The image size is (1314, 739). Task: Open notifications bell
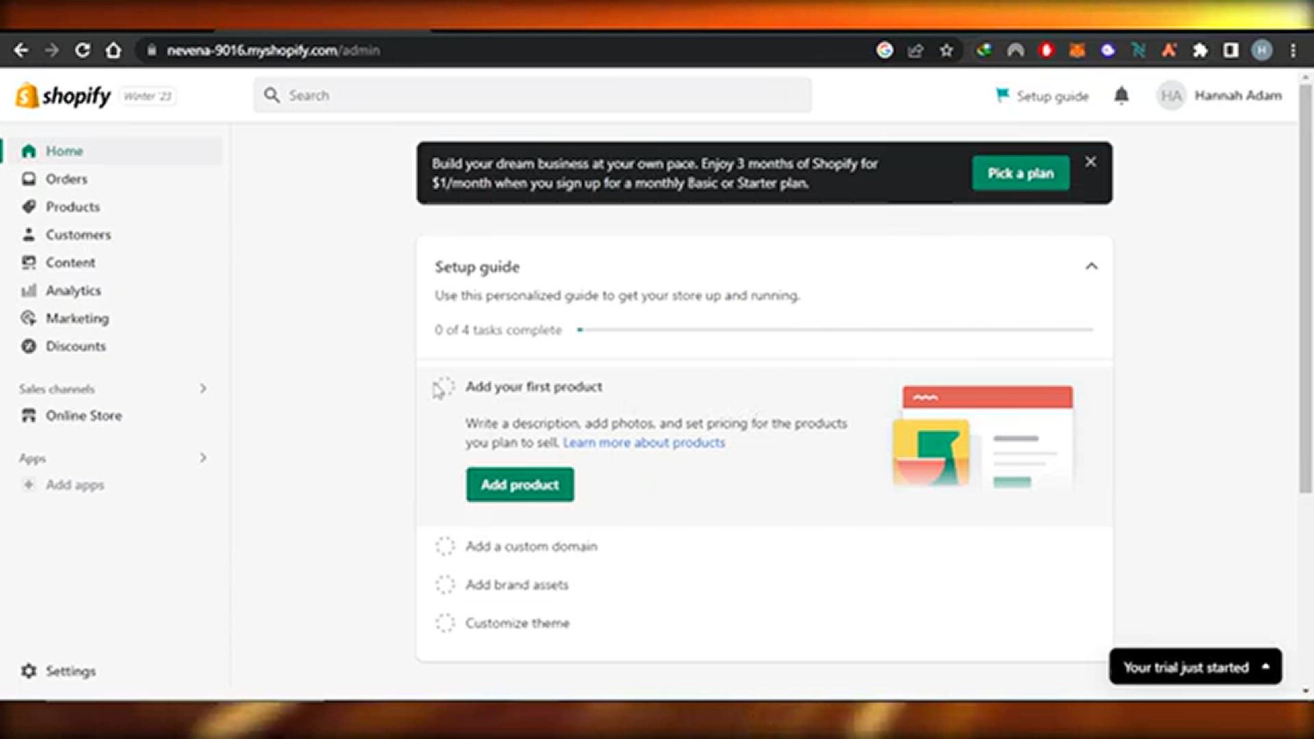[x=1121, y=96]
